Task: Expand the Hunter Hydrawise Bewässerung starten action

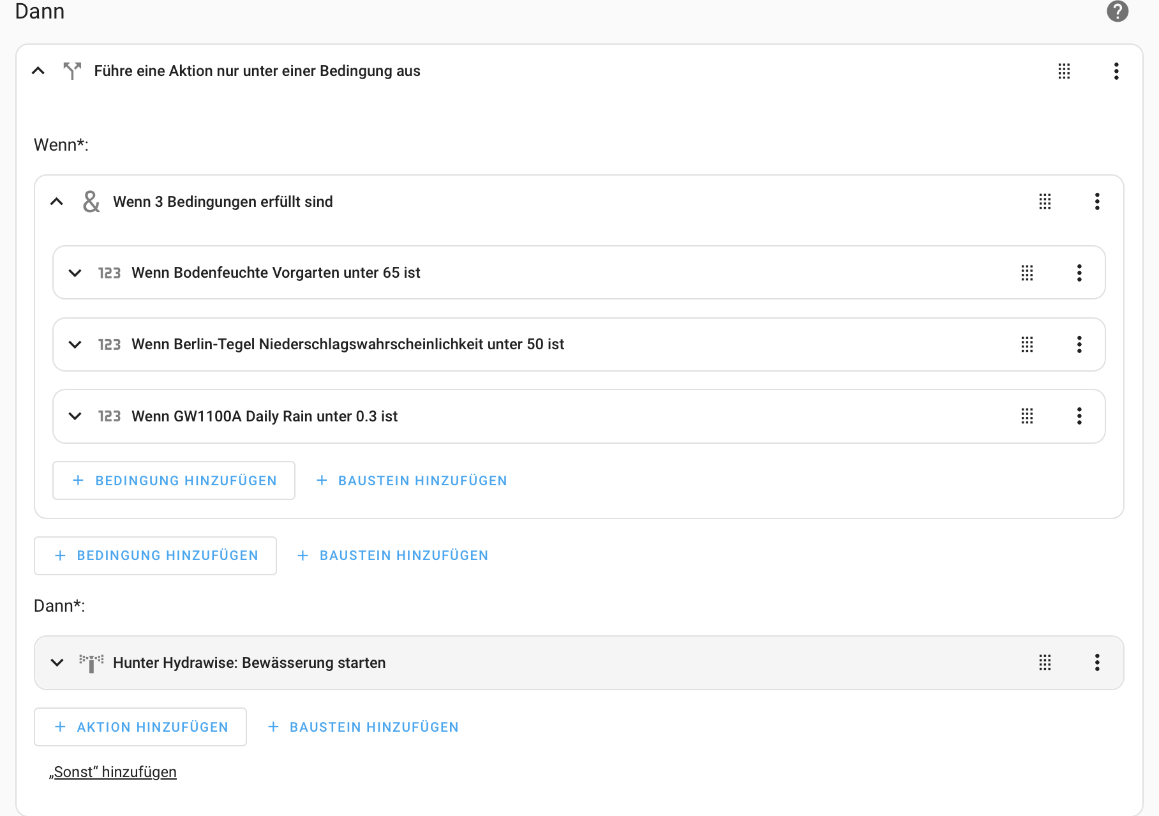Action: (x=57, y=663)
